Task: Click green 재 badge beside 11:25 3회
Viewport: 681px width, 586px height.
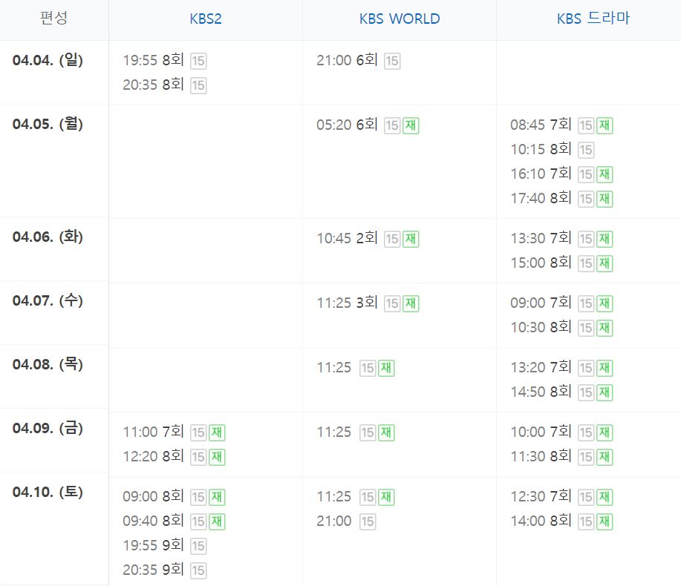Action: tap(411, 303)
